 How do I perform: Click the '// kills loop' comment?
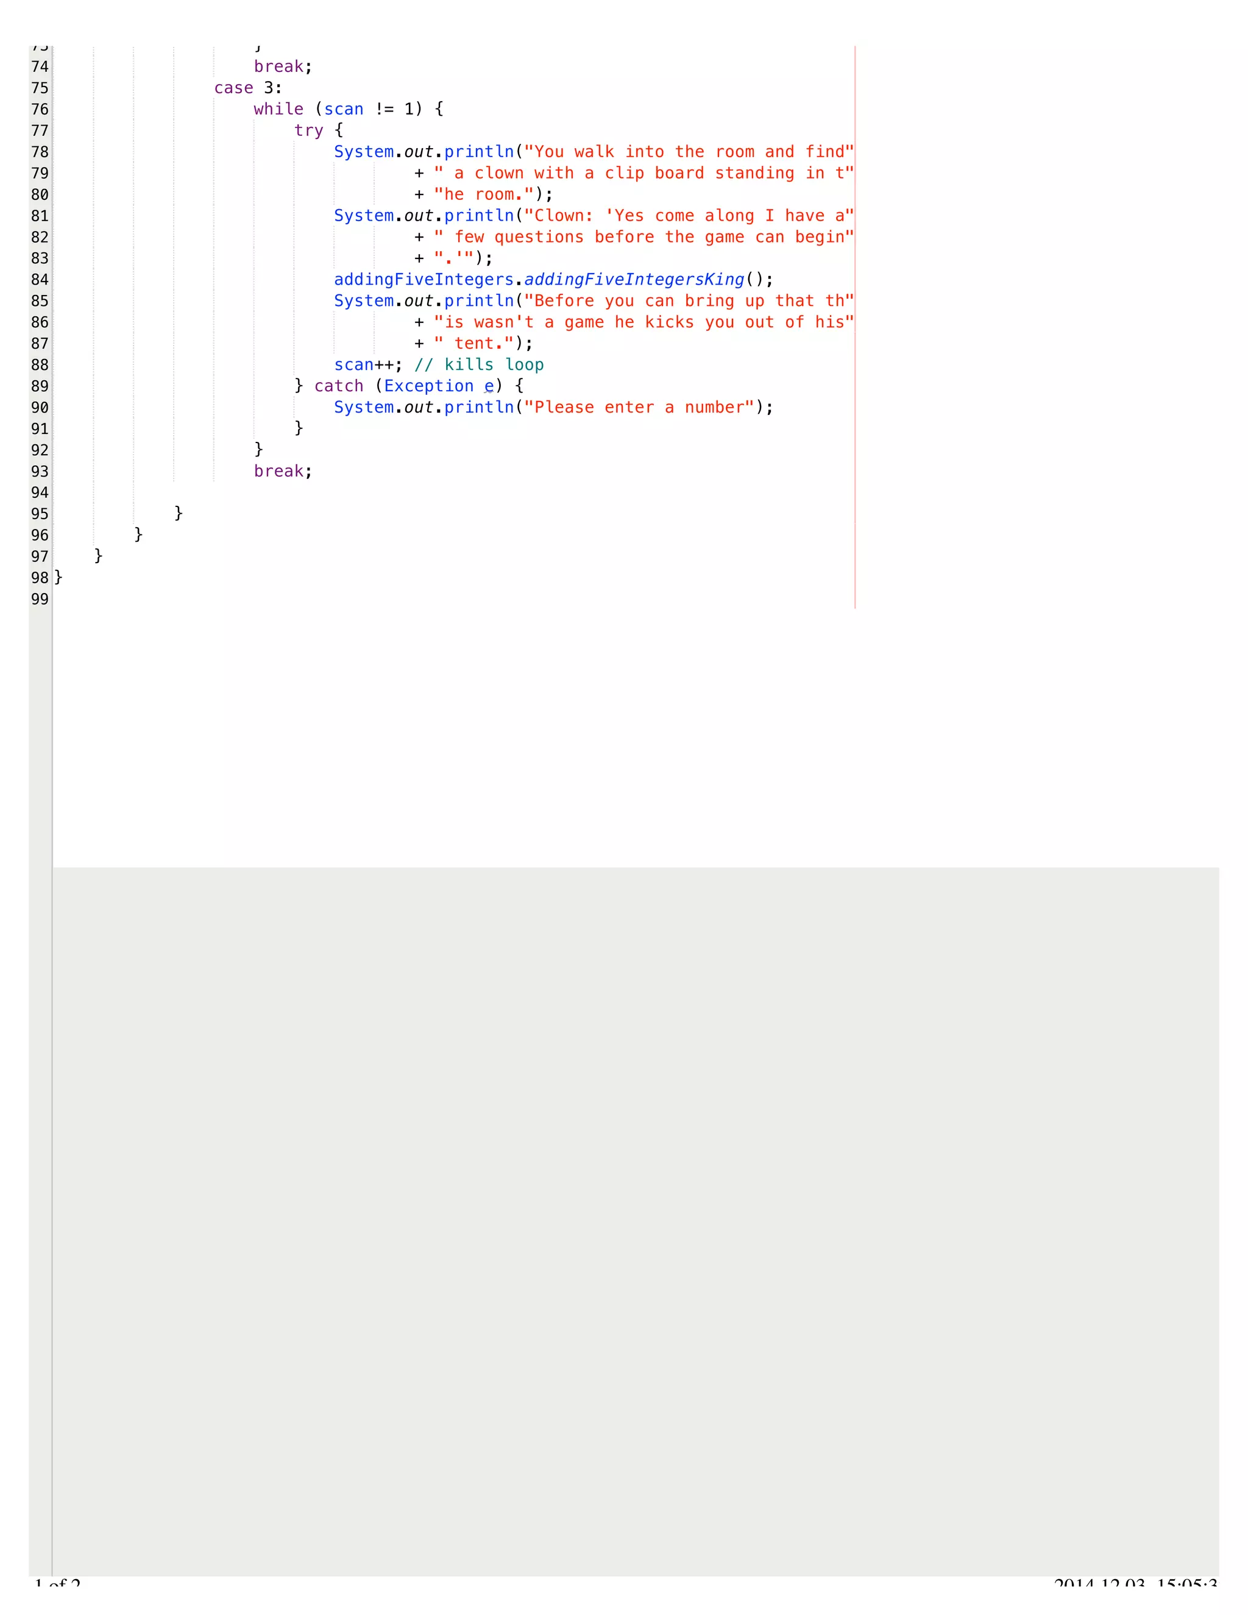[478, 364]
